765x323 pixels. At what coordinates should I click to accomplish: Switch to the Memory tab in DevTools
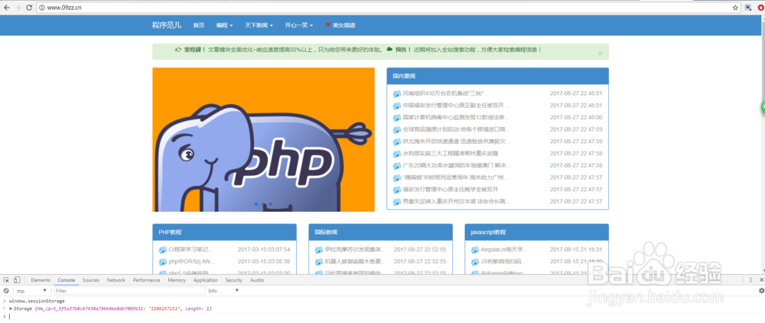(x=177, y=280)
